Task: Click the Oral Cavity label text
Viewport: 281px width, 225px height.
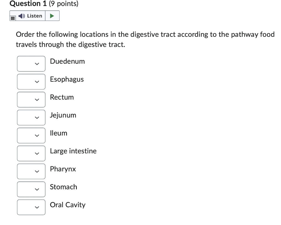Action: [x=68, y=205]
